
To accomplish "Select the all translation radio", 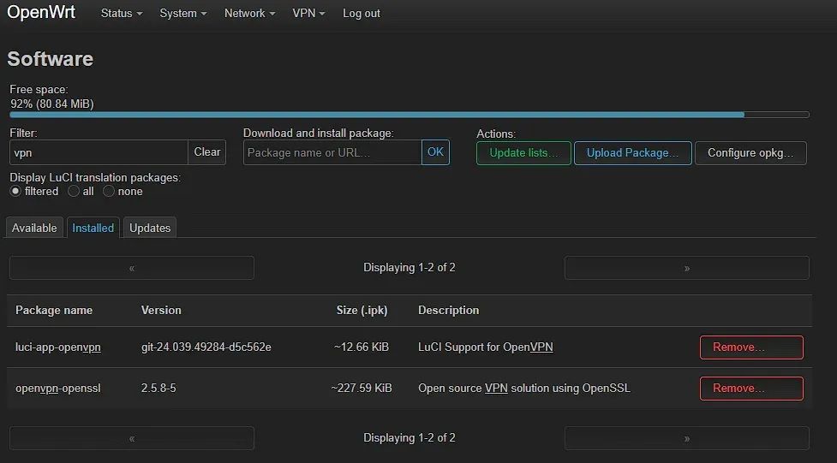I will (74, 191).
